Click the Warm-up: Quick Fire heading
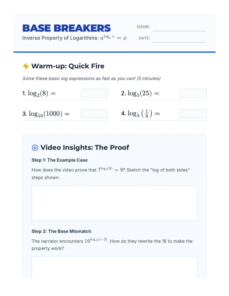 pos(68,66)
